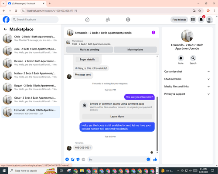Open Julia apartment conversation
Screen dimensions: 218x174
coord(31,50)
